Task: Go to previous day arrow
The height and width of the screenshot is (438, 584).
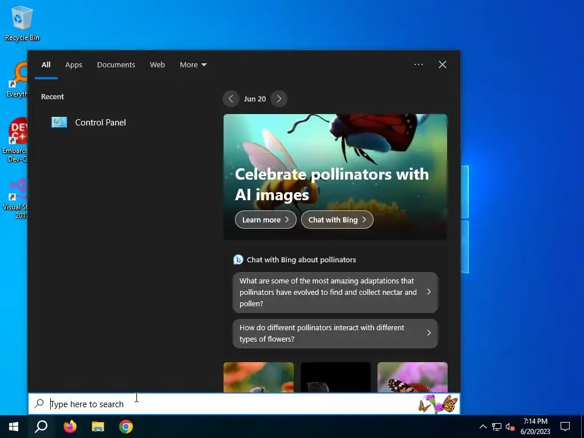Action: [231, 99]
